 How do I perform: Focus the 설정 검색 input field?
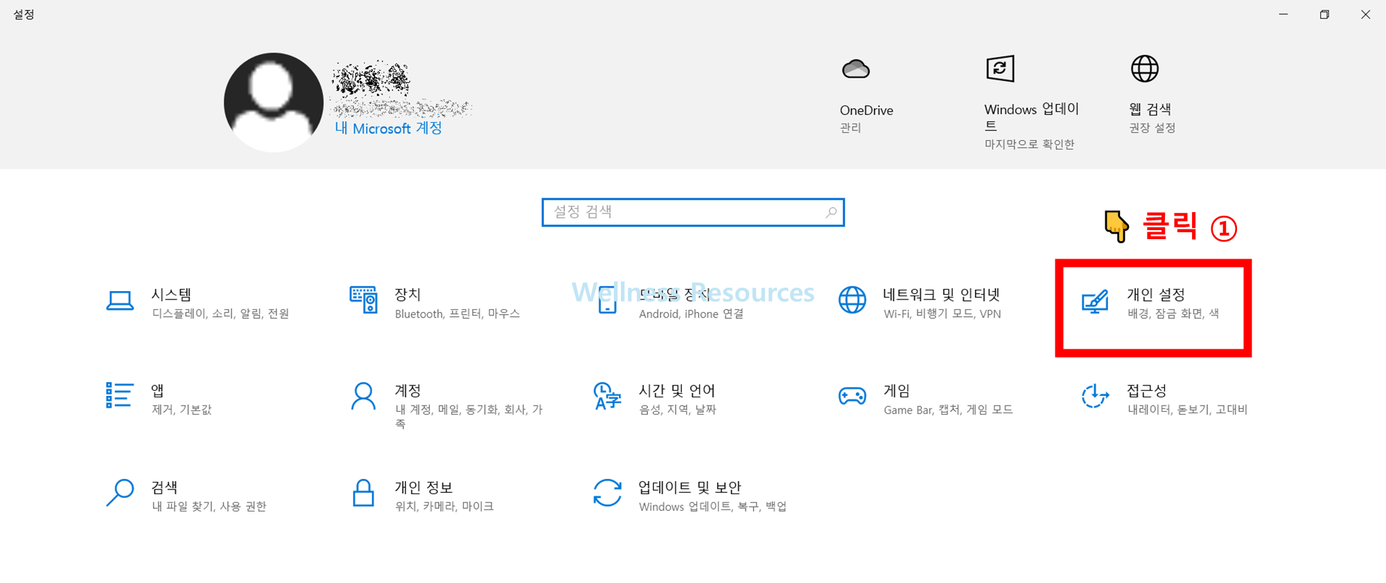coord(693,212)
